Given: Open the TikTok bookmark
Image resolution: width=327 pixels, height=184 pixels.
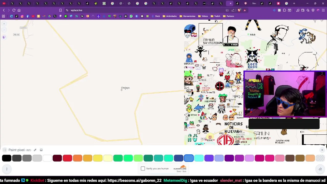Looking at the screenshot, I should point(17,16).
